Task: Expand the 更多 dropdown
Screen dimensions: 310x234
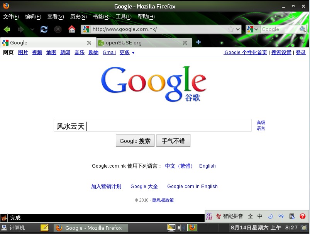Action: point(127,53)
